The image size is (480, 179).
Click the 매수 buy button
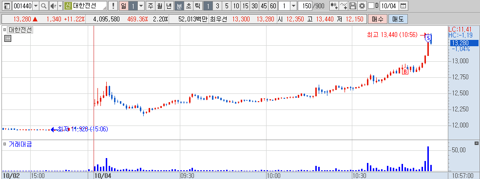click(x=378, y=19)
